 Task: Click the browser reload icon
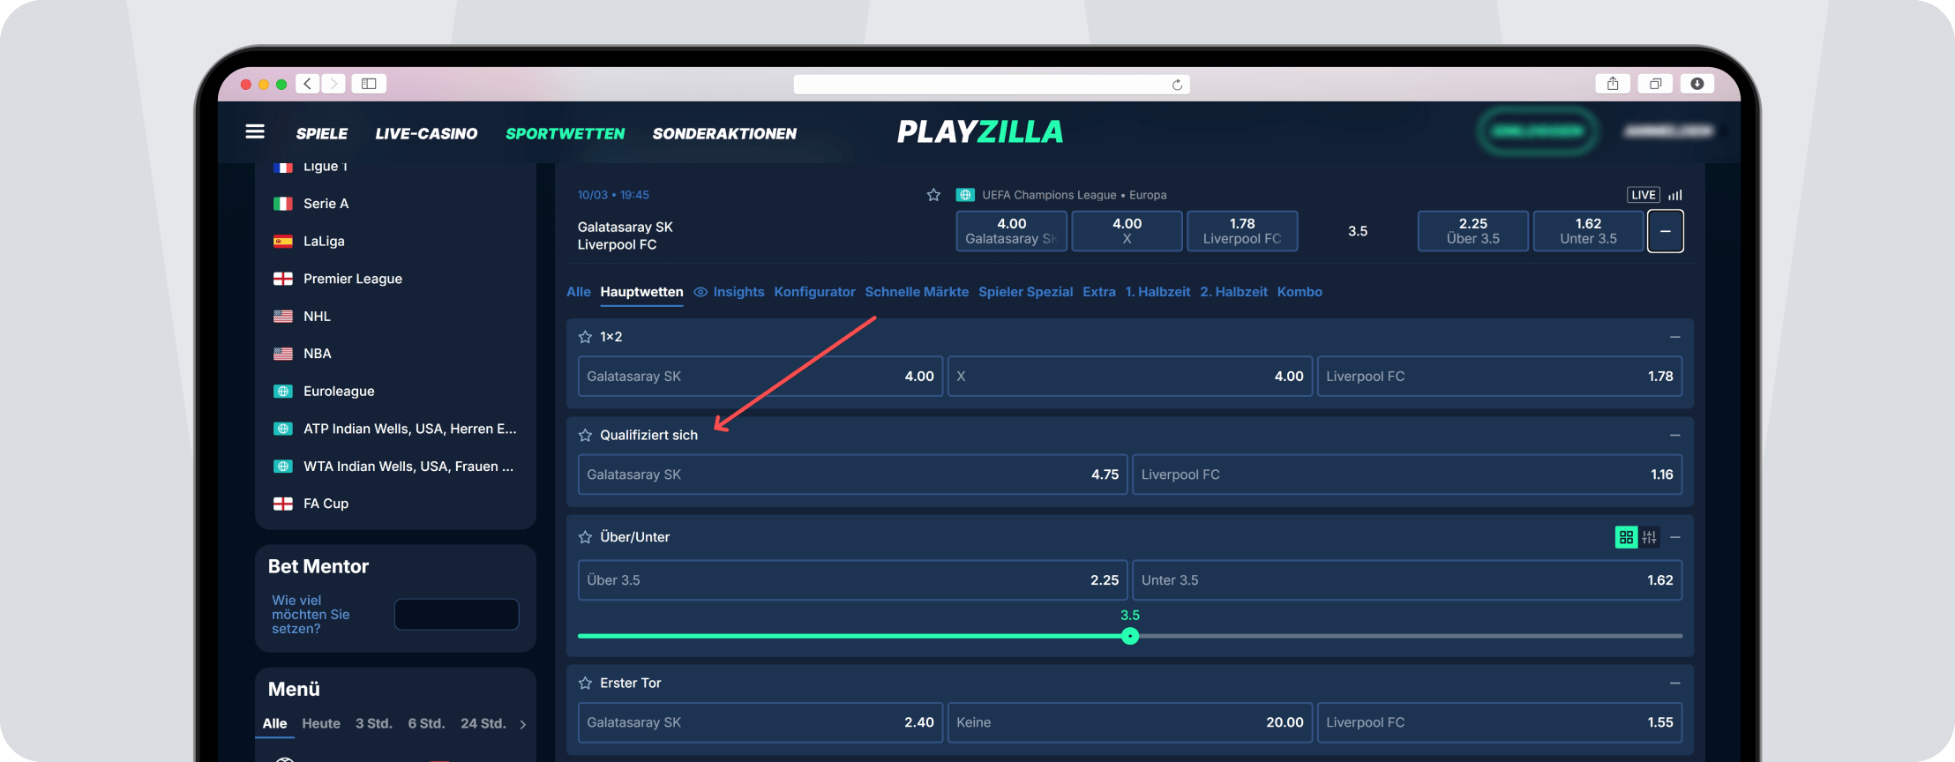point(1177,85)
